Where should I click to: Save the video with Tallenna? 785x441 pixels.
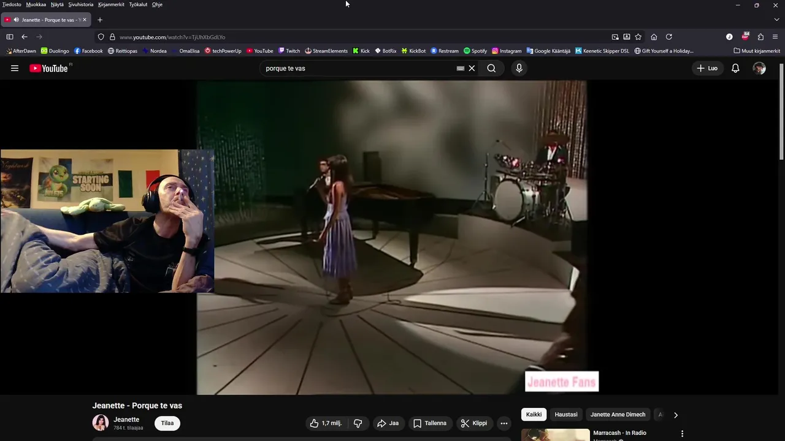[x=430, y=423]
